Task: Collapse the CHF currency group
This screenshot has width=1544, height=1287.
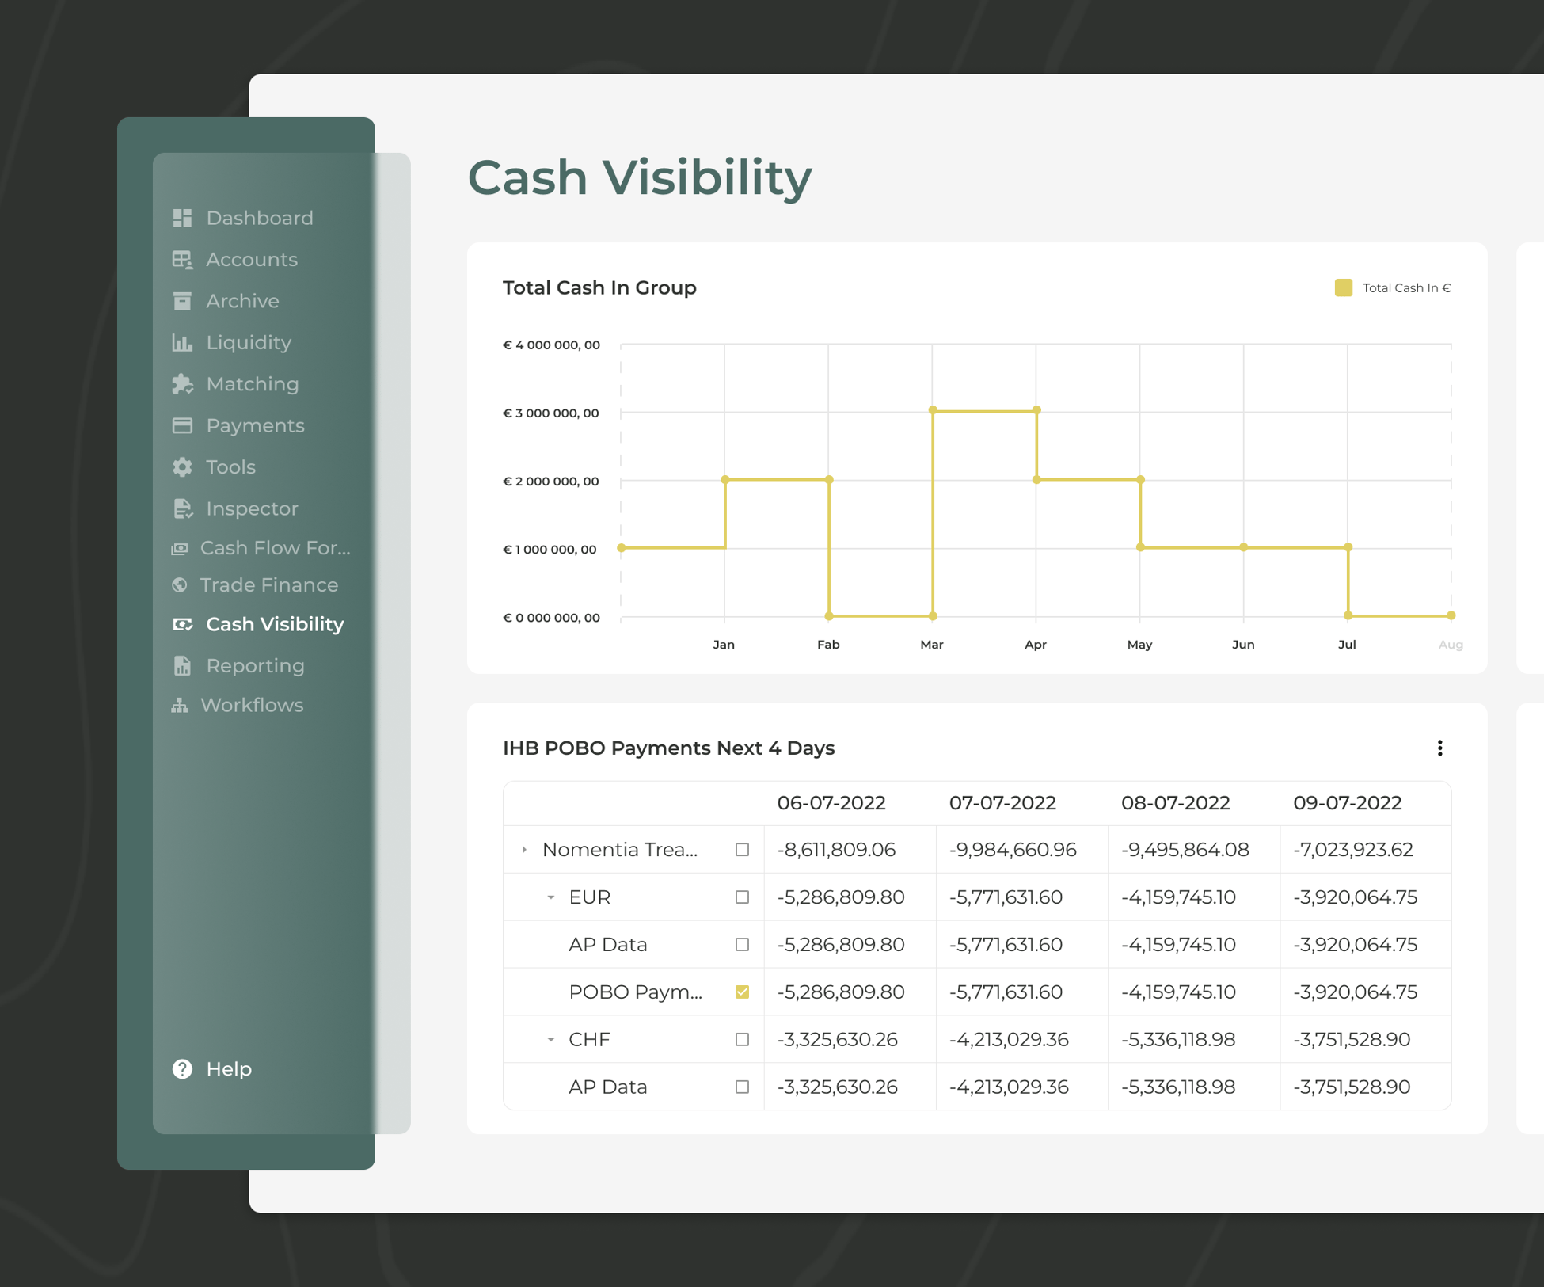Action: pos(550,1039)
